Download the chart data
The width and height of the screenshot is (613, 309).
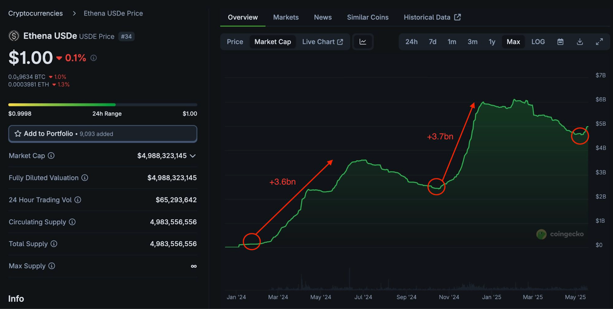tap(580, 42)
